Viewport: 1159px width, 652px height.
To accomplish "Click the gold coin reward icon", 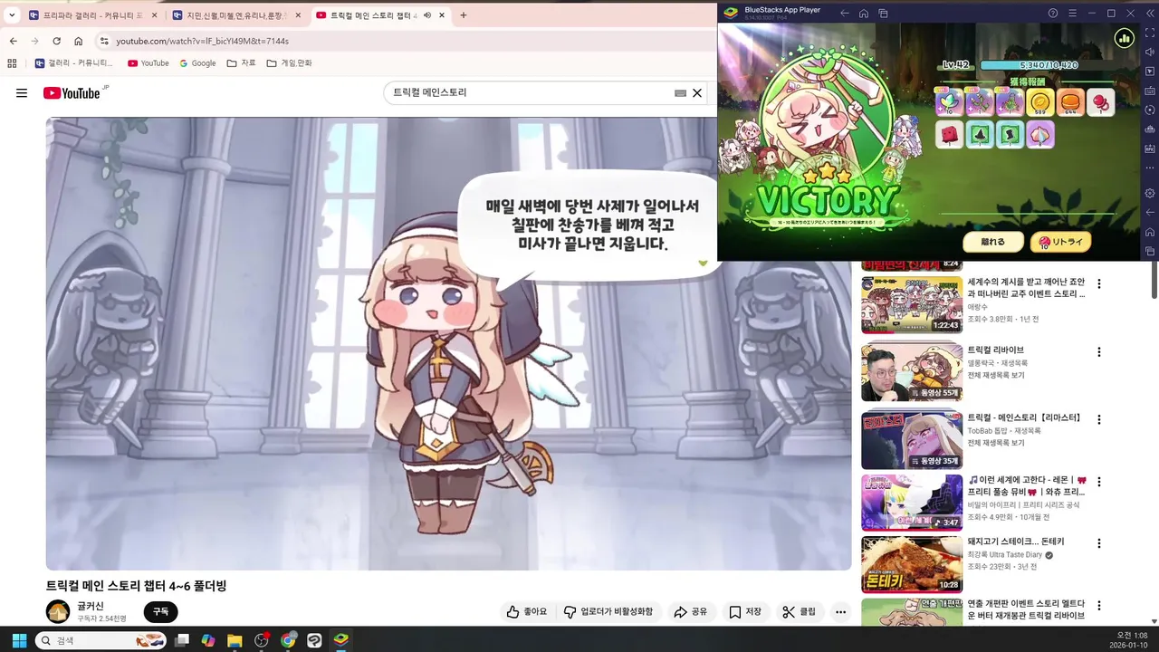I will [1040, 102].
